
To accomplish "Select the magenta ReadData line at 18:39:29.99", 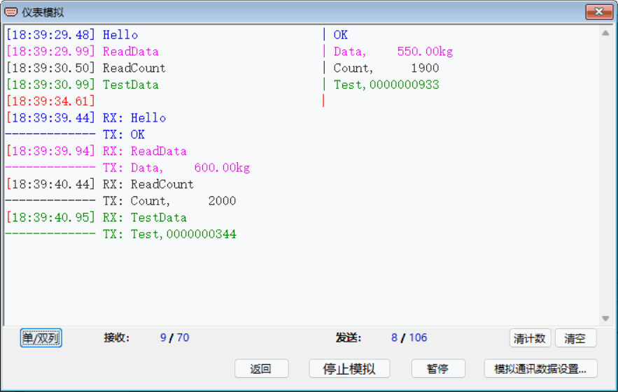I will (x=83, y=52).
